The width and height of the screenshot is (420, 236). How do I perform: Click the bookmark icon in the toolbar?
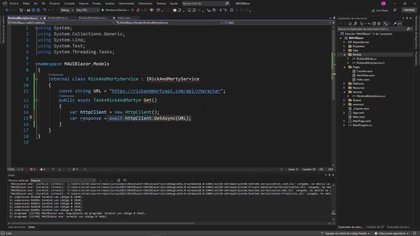click(232, 10)
